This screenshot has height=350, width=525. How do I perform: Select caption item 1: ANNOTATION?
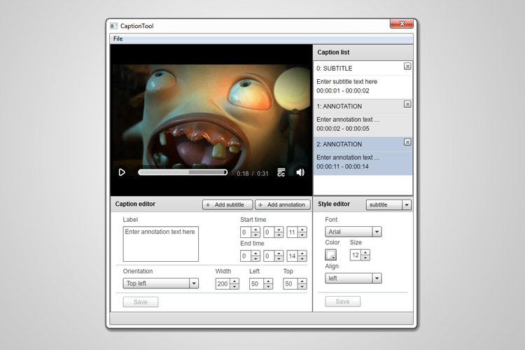click(363, 118)
